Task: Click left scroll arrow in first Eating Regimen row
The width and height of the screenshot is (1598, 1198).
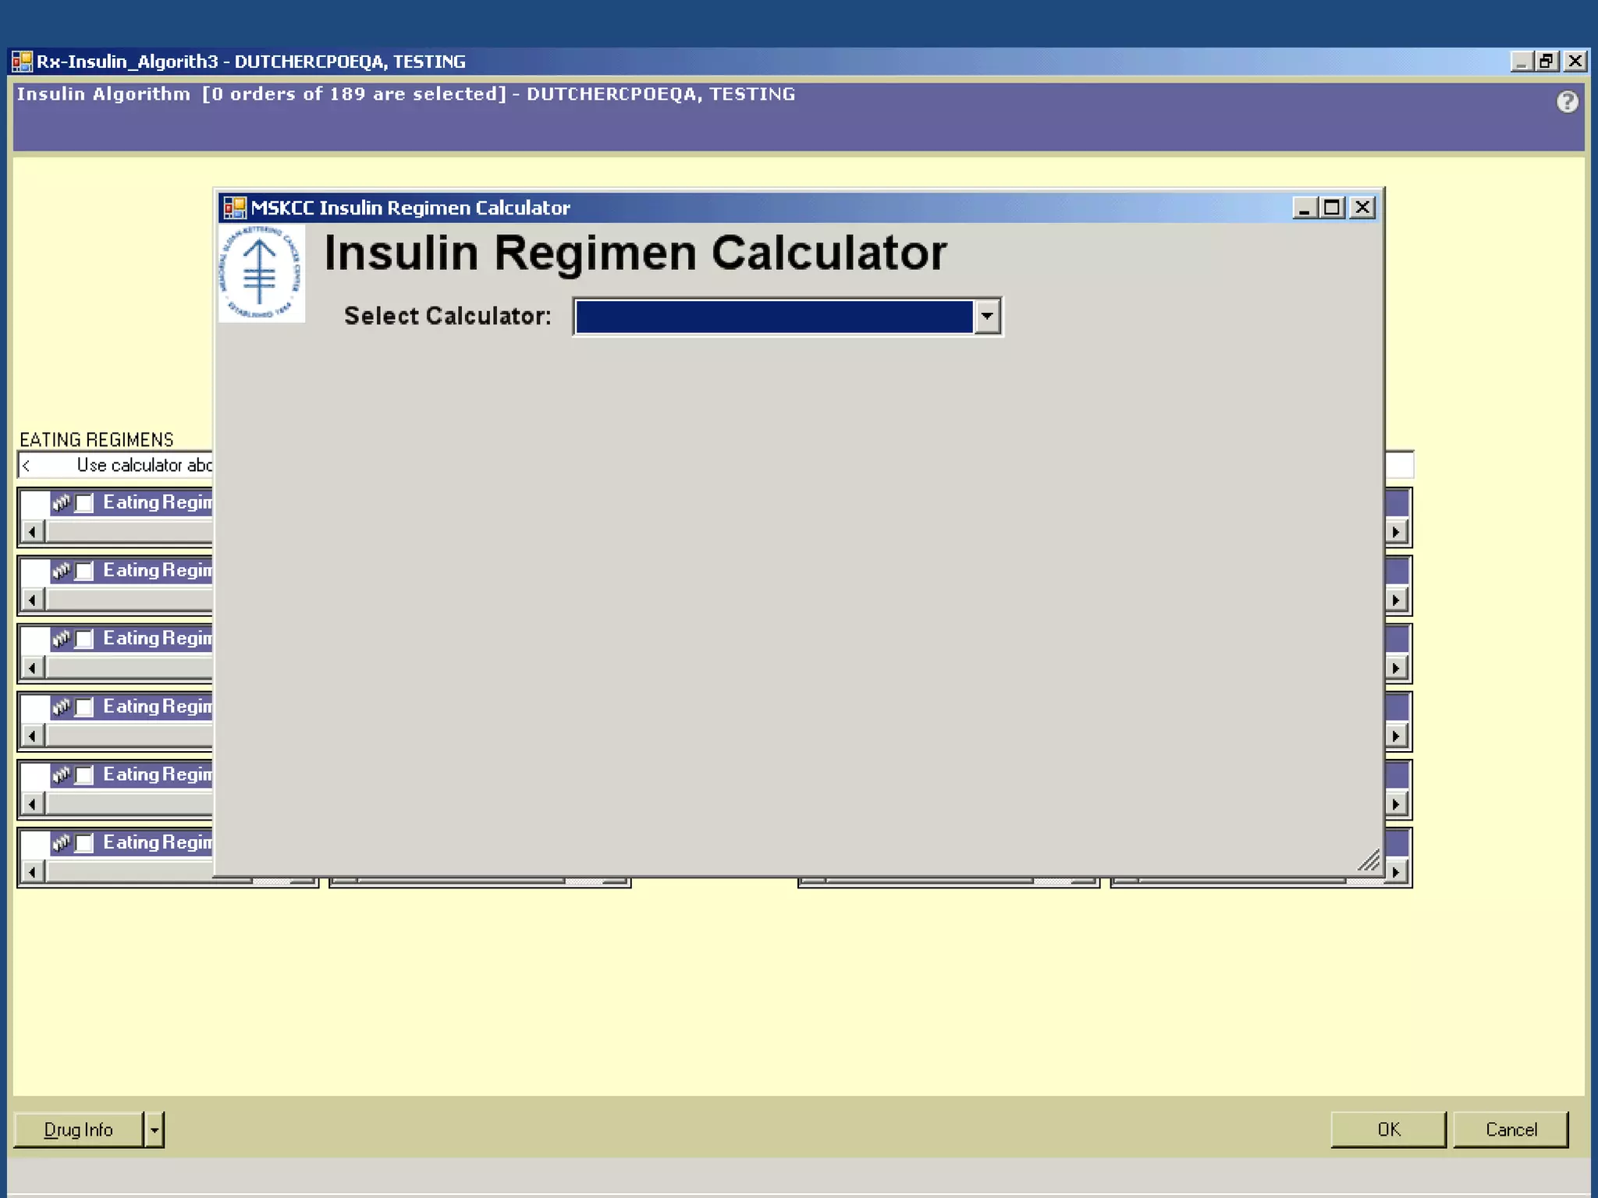Action: pos(32,532)
